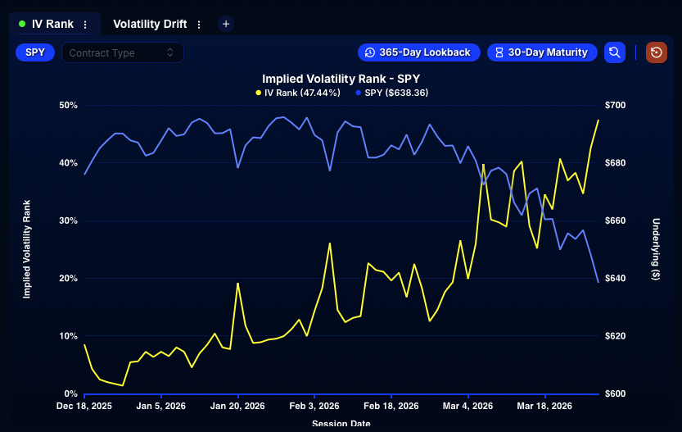Click the 30% left axis label

click(68, 221)
